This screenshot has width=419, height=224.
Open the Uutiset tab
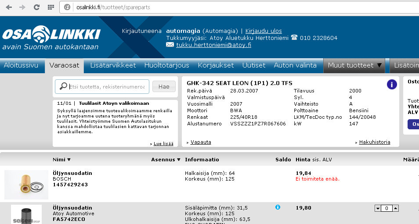point(254,65)
